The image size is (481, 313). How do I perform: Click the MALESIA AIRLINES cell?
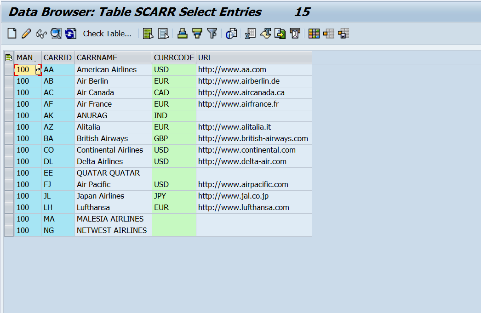click(113, 219)
